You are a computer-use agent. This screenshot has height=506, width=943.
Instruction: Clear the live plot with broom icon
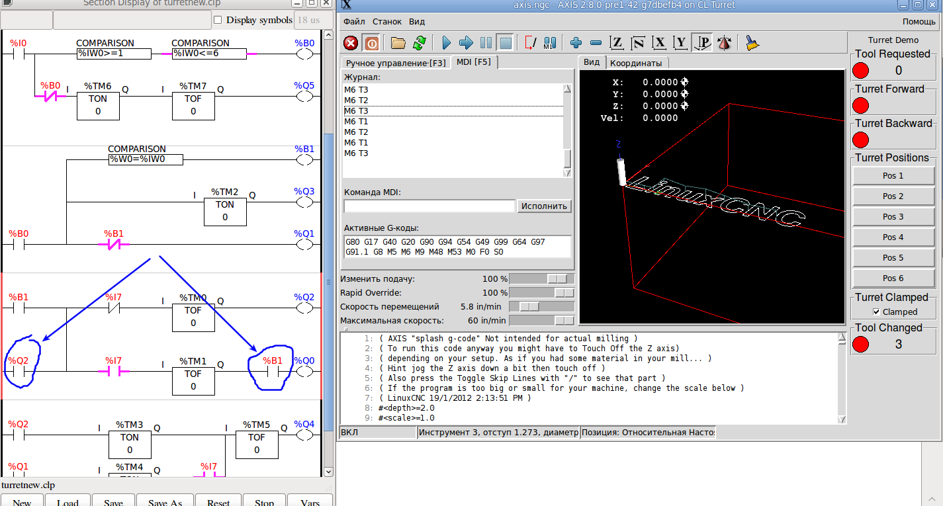tap(752, 43)
